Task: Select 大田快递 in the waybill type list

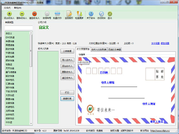Action: 10,95
